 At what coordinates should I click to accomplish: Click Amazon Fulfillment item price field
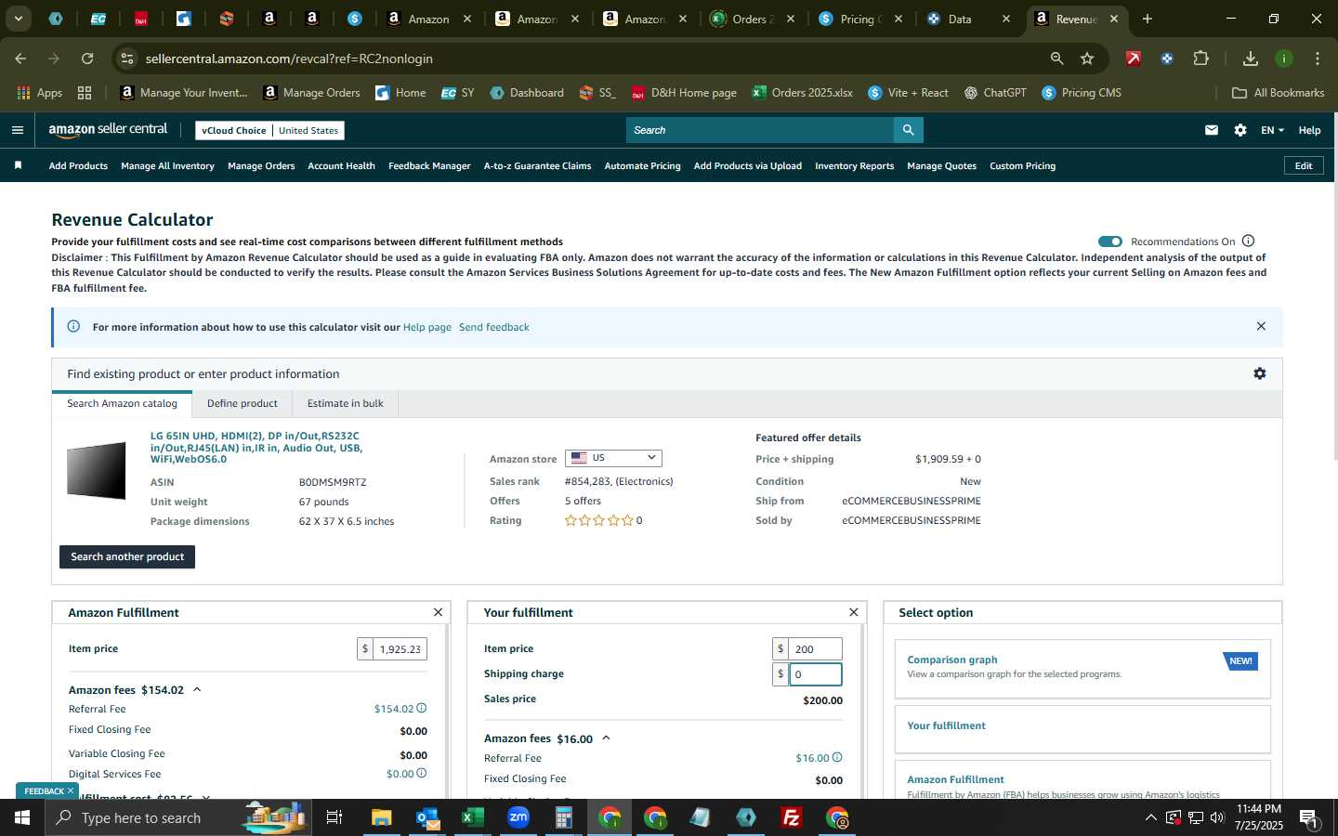[x=400, y=648]
